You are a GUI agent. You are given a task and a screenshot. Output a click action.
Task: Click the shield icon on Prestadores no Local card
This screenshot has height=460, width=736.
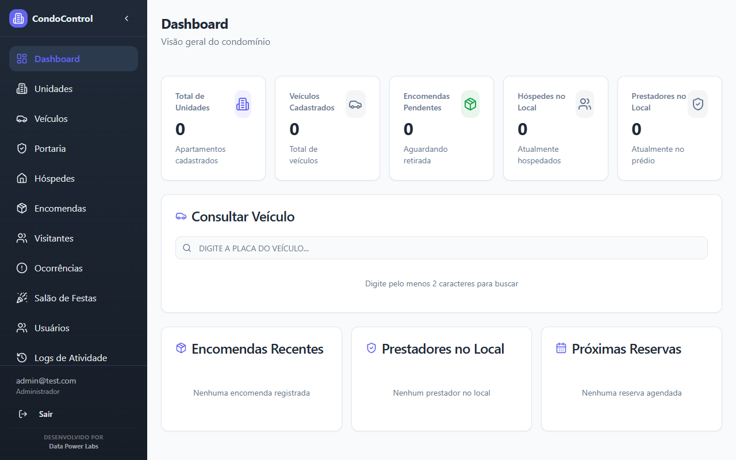[x=697, y=104]
